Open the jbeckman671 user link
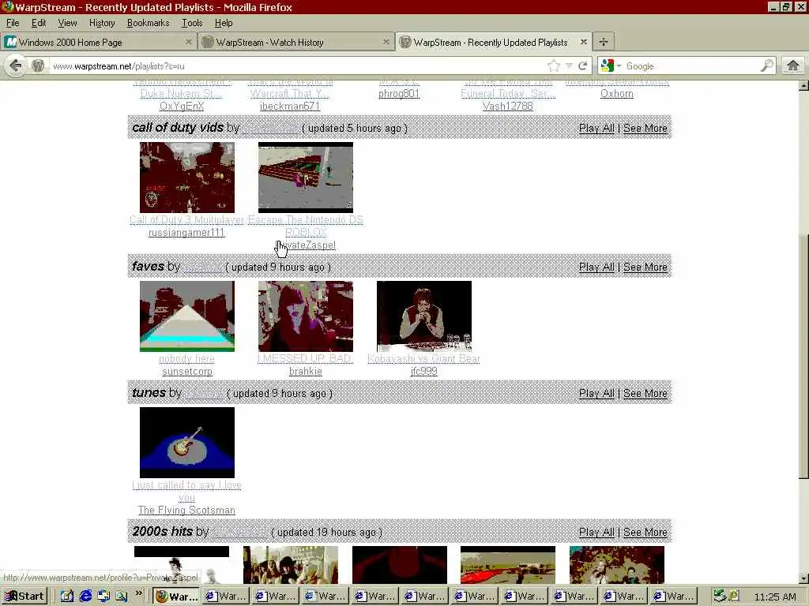 tap(290, 107)
